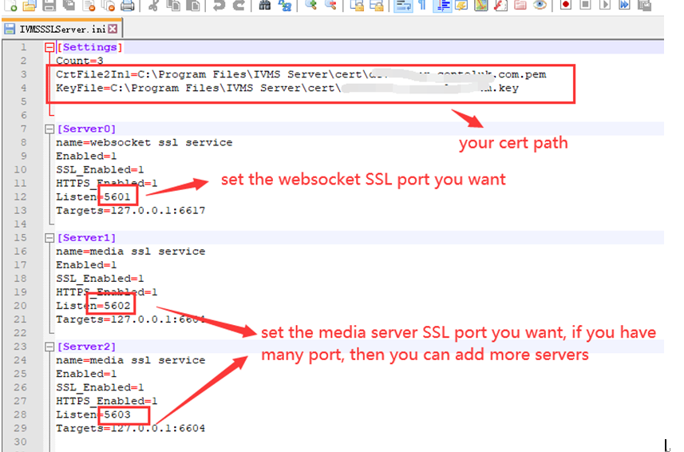Click the Save All toolbar icon
Screen dimensions: 684x452
click(x=69, y=6)
